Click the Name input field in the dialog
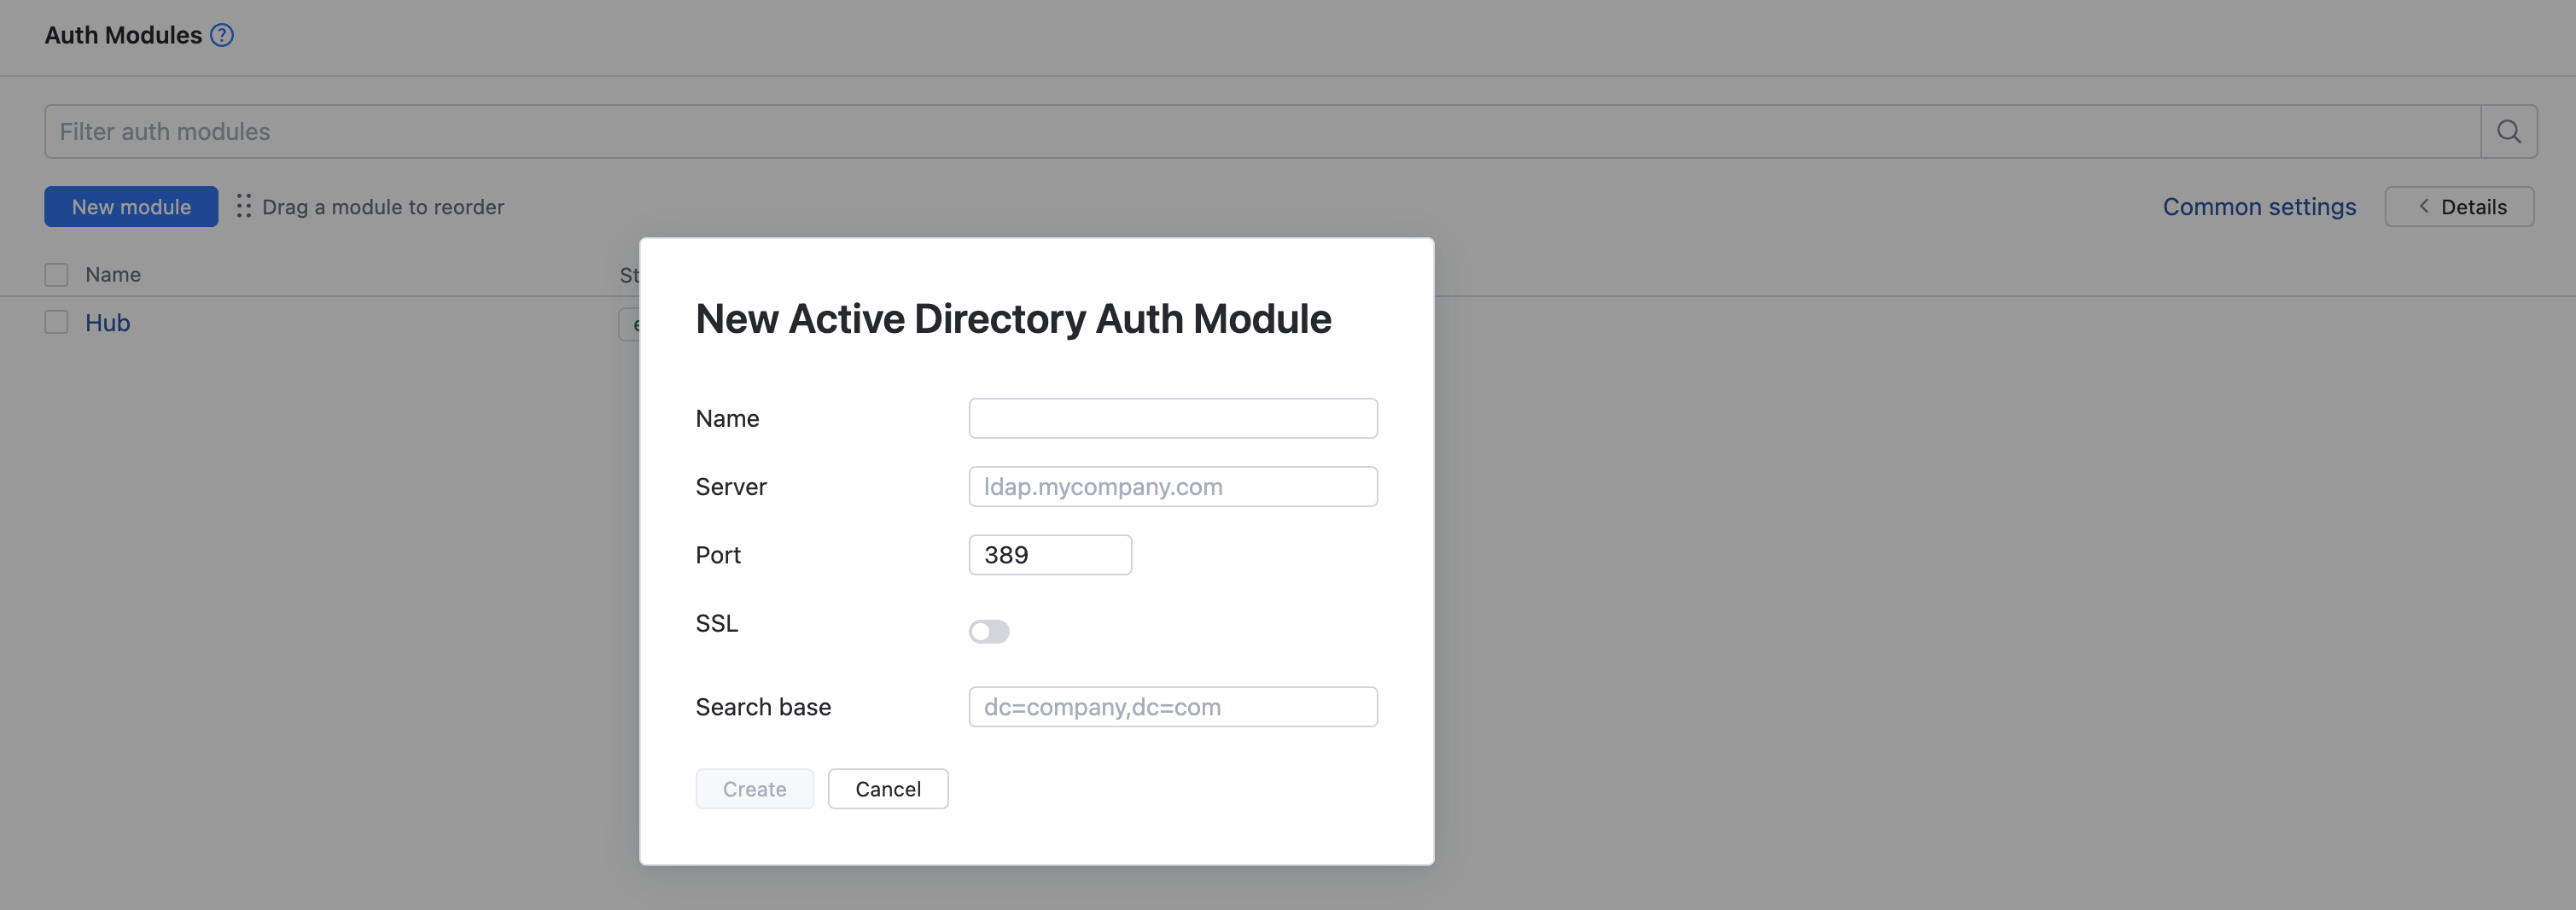The image size is (2576, 910). point(1172,418)
